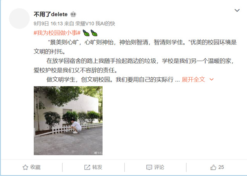Select the 转发 label

(x=97, y=167)
